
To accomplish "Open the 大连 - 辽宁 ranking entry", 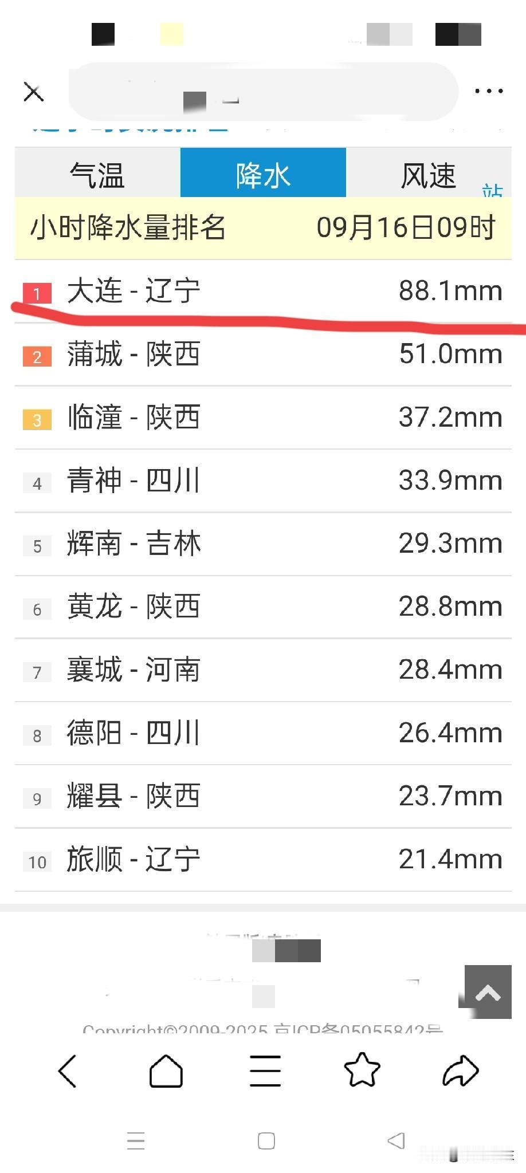I will click(263, 291).
